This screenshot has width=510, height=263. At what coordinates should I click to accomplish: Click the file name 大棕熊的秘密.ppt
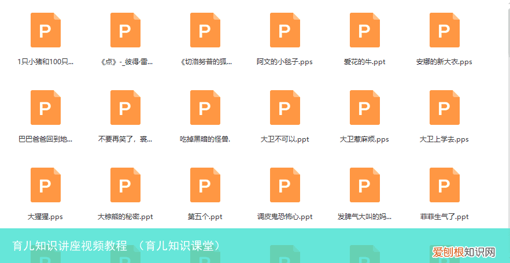tap(125, 217)
